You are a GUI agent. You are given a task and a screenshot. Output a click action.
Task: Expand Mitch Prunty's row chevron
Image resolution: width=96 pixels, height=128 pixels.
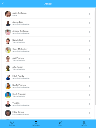89,77
